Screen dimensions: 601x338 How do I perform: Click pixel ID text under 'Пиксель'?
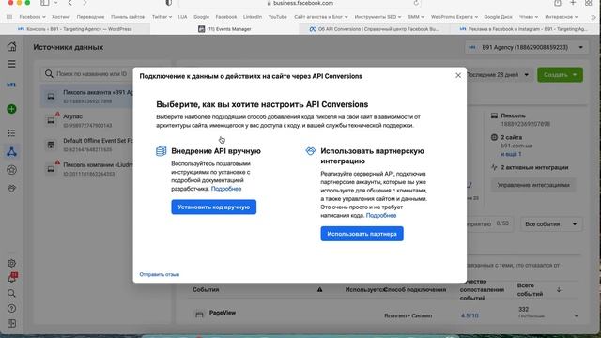[x=526, y=124]
